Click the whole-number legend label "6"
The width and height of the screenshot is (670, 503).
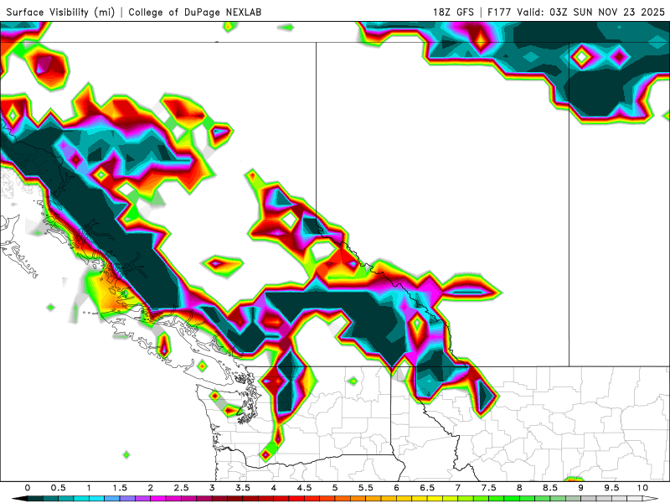[x=396, y=488]
